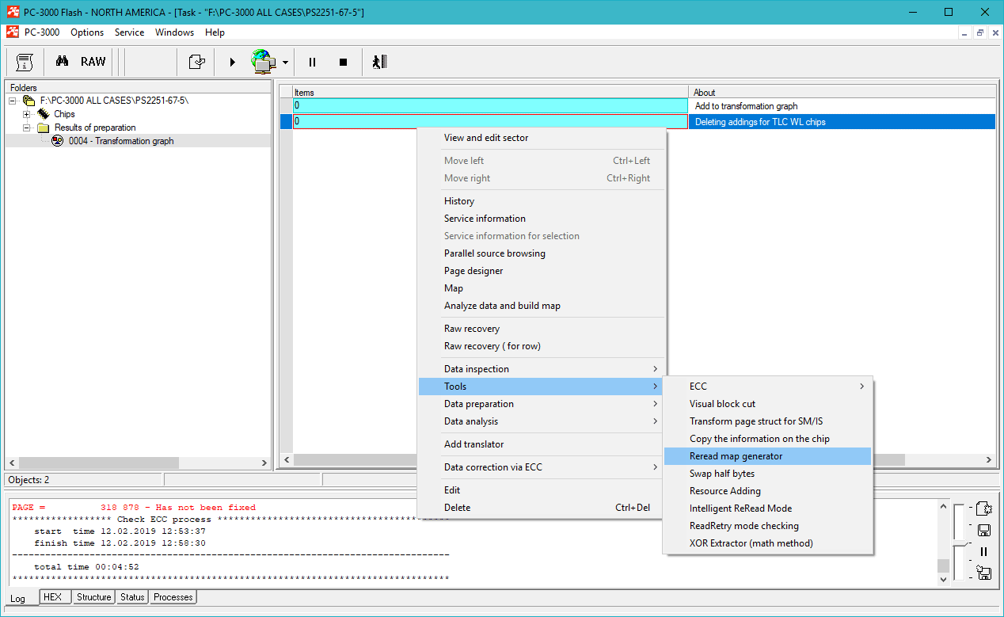Collapse the root F:\PC-3000 ALL CASES node
Viewport: 1004px width, 617px height.
tap(13, 101)
